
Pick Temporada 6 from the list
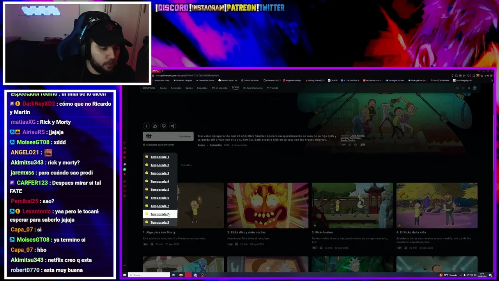[160, 198]
